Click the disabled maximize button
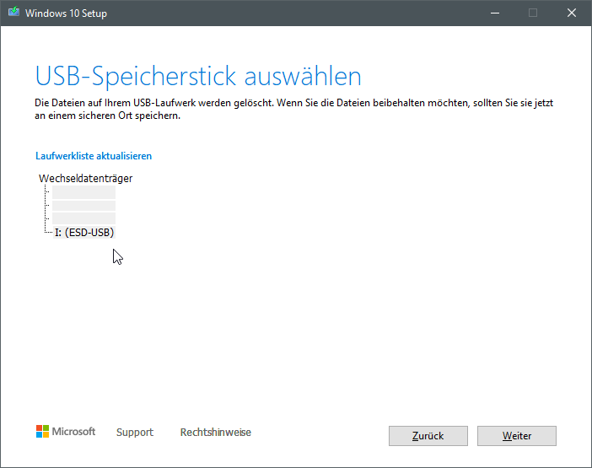The image size is (592, 468). 533,13
